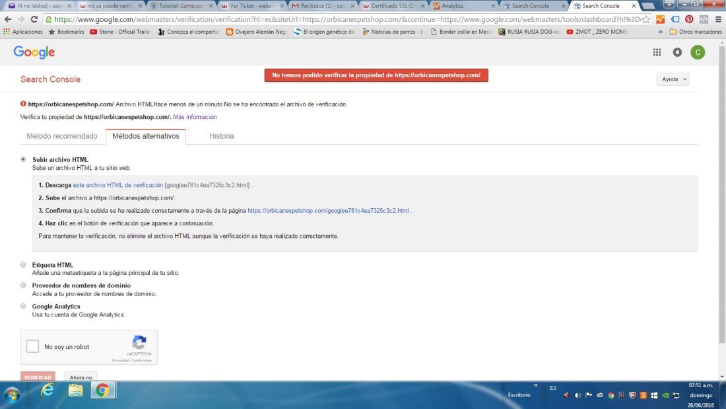The image size is (726, 409).
Task: Switch to Recibidos Gmail browser tab
Action: [323, 6]
